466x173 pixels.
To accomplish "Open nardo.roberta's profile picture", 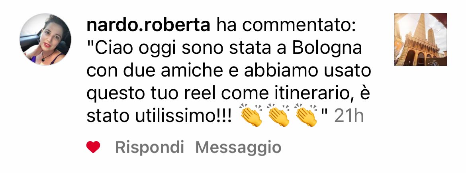I will [45, 39].
